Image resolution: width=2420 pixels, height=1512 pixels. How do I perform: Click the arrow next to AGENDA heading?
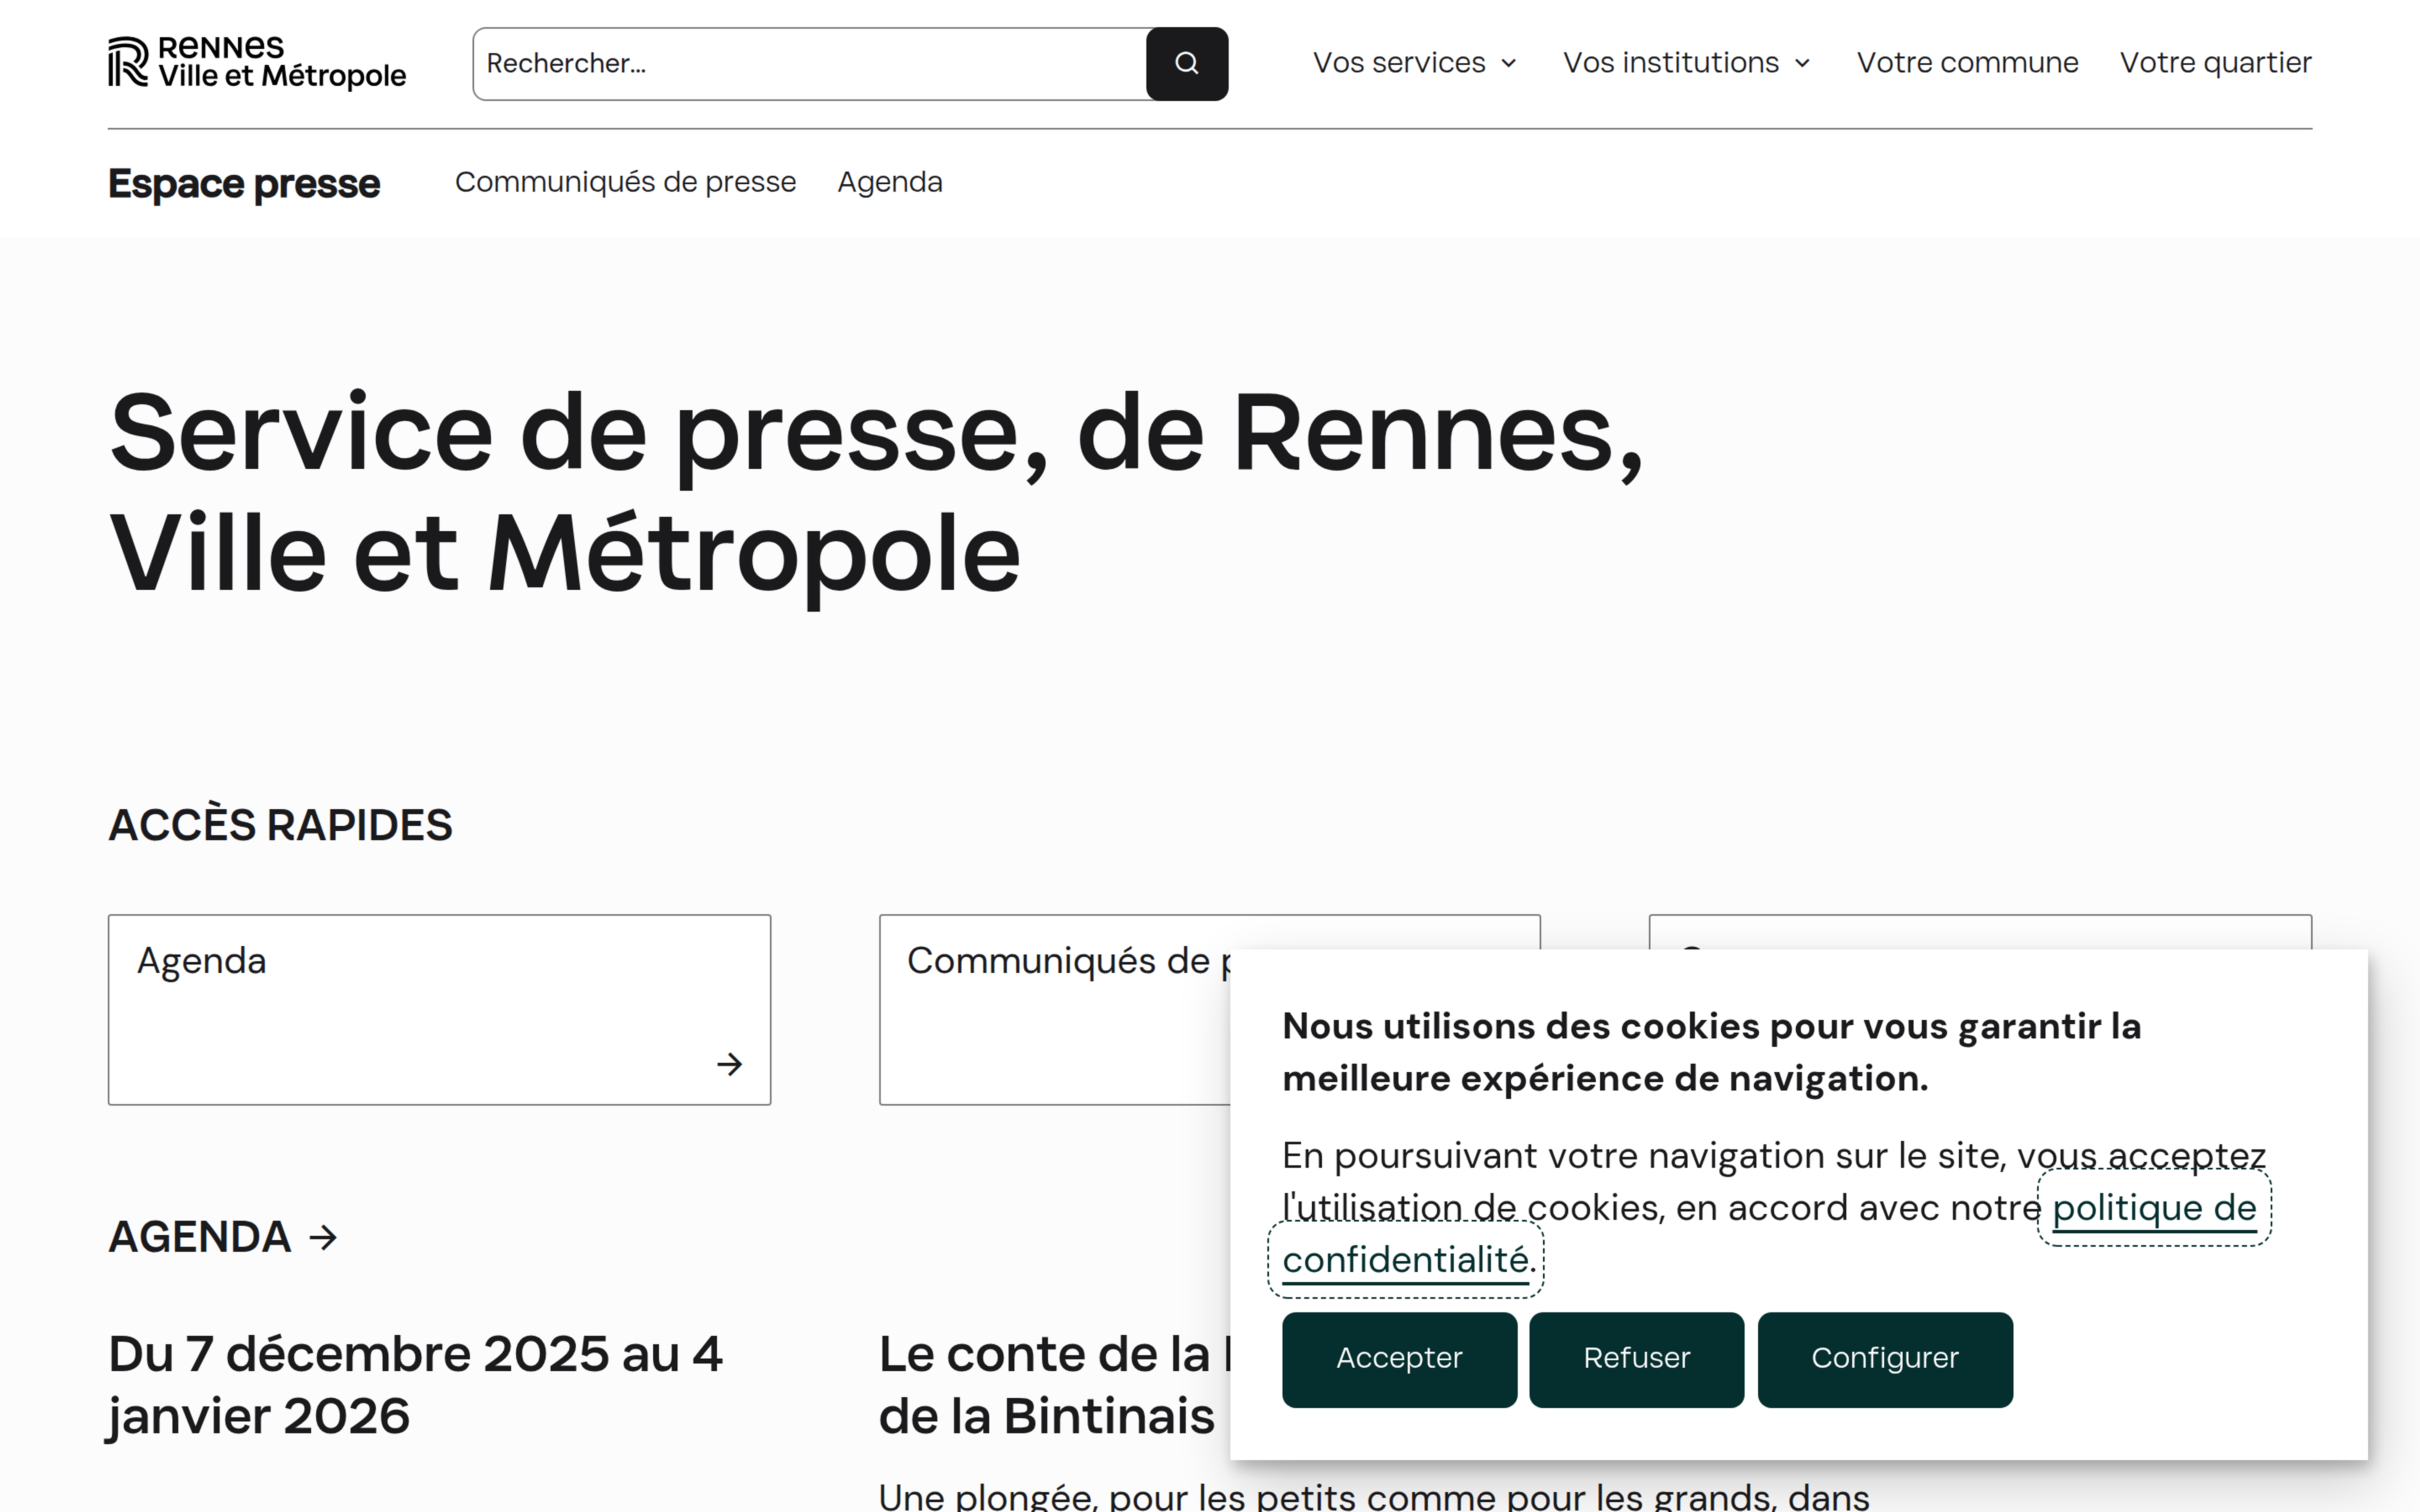pyautogui.click(x=323, y=1238)
